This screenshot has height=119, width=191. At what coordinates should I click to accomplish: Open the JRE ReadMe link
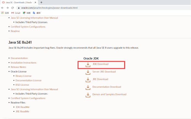[x=22, y=112]
